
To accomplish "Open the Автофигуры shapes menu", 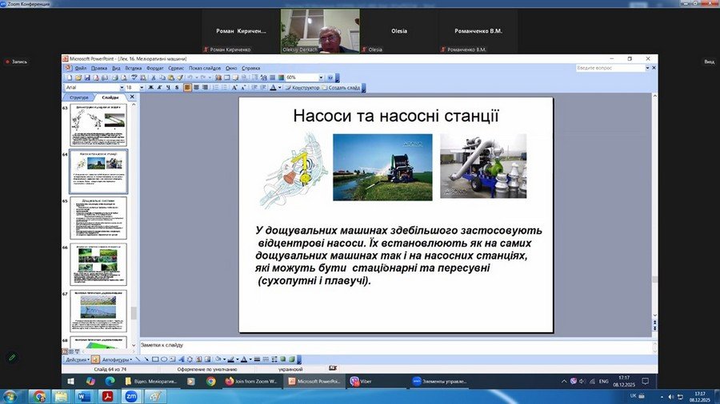I will tap(118, 360).
